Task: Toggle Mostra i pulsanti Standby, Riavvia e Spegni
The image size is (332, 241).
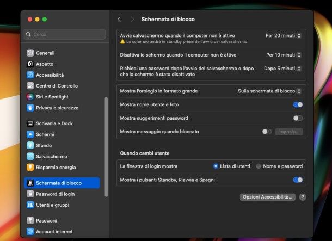Action: [298, 180]
